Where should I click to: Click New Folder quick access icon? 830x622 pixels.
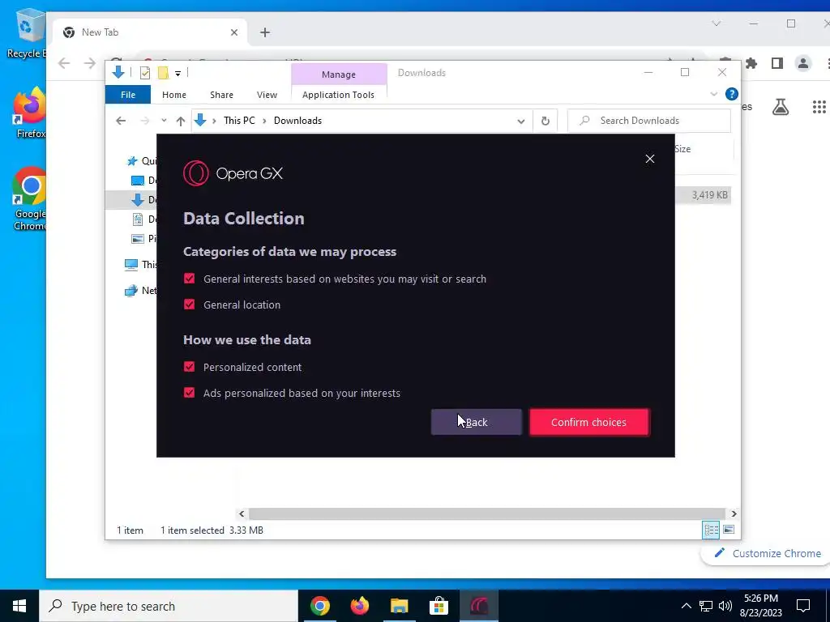[164, 73]
